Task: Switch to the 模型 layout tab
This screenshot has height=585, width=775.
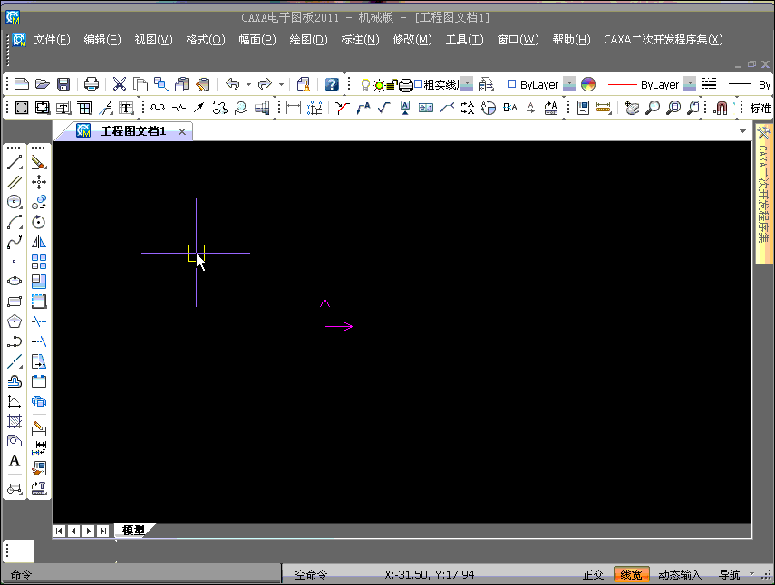Action: (133, 530)
